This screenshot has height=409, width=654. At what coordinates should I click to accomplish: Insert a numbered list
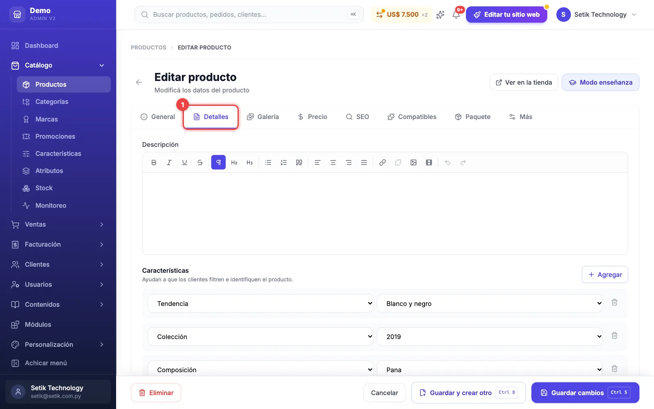point(284,162)
